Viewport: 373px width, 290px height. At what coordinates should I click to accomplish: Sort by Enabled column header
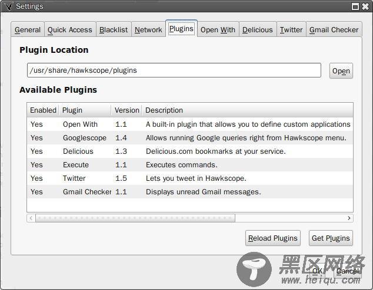[x=43, y=110]
